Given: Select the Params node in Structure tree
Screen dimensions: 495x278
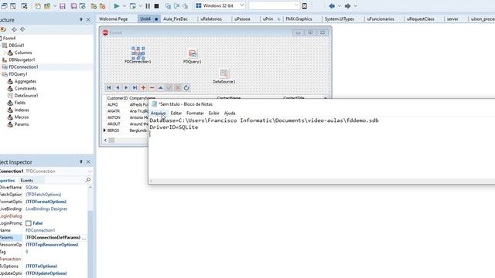Looking at the screenshot, I should (22, 124).
